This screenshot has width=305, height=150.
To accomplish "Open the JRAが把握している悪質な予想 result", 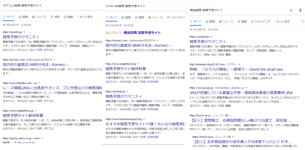I will point(241,93).
